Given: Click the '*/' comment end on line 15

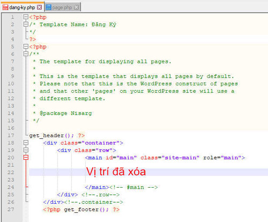Looking at the screenshot, I should coord(36,121).
